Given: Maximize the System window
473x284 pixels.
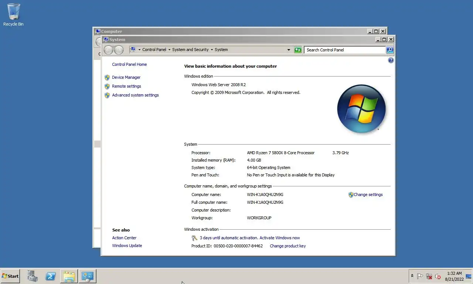Looking at the screenshot, I should click(384, 39).
